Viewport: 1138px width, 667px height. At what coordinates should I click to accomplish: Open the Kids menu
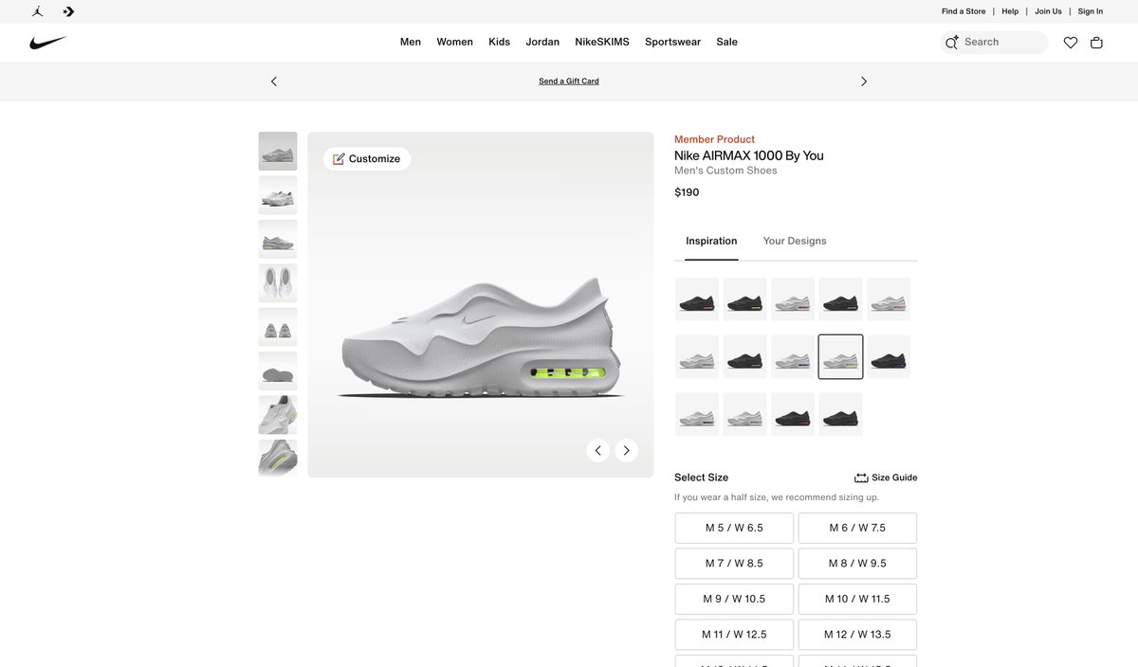[499, 42]
